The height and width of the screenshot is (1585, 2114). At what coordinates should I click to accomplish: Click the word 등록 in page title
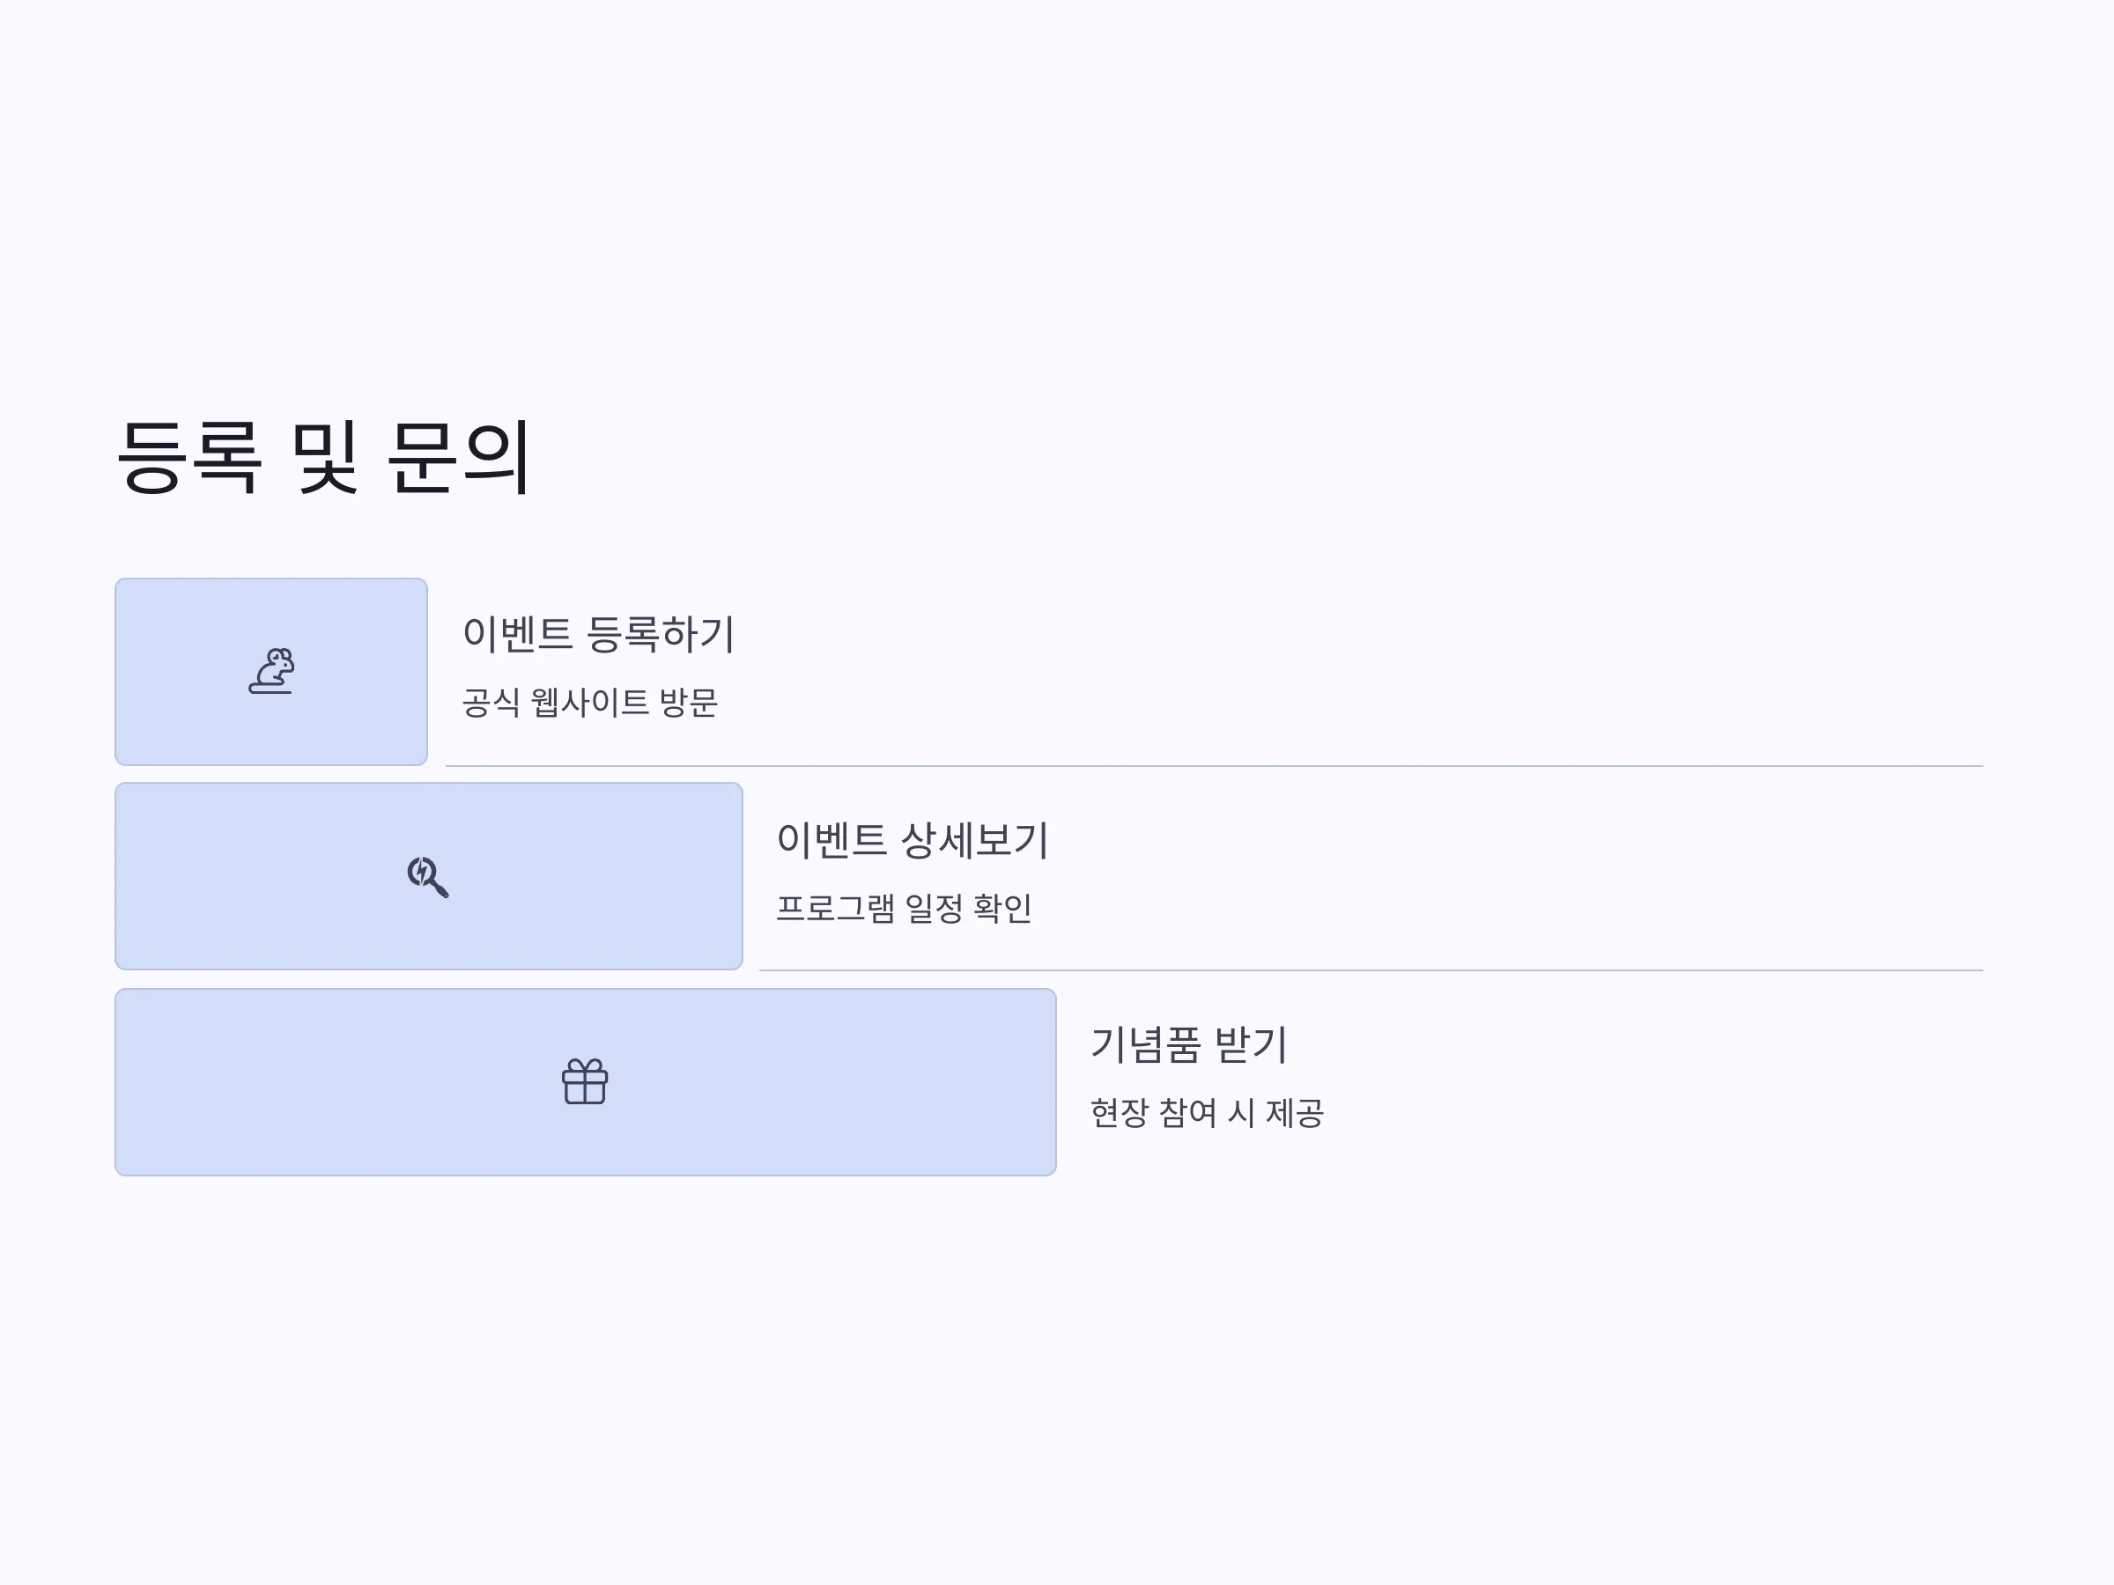pyautogui.click(x=189, y=457)
